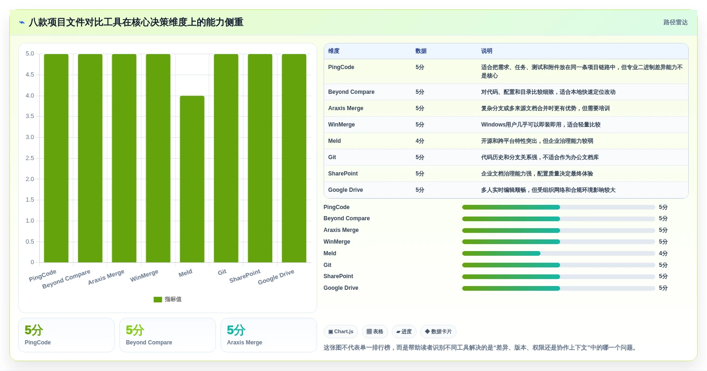Viewport: 707px width, 371px height.
Task: Click the PingCode progress bar
Action: click(559, 207)
